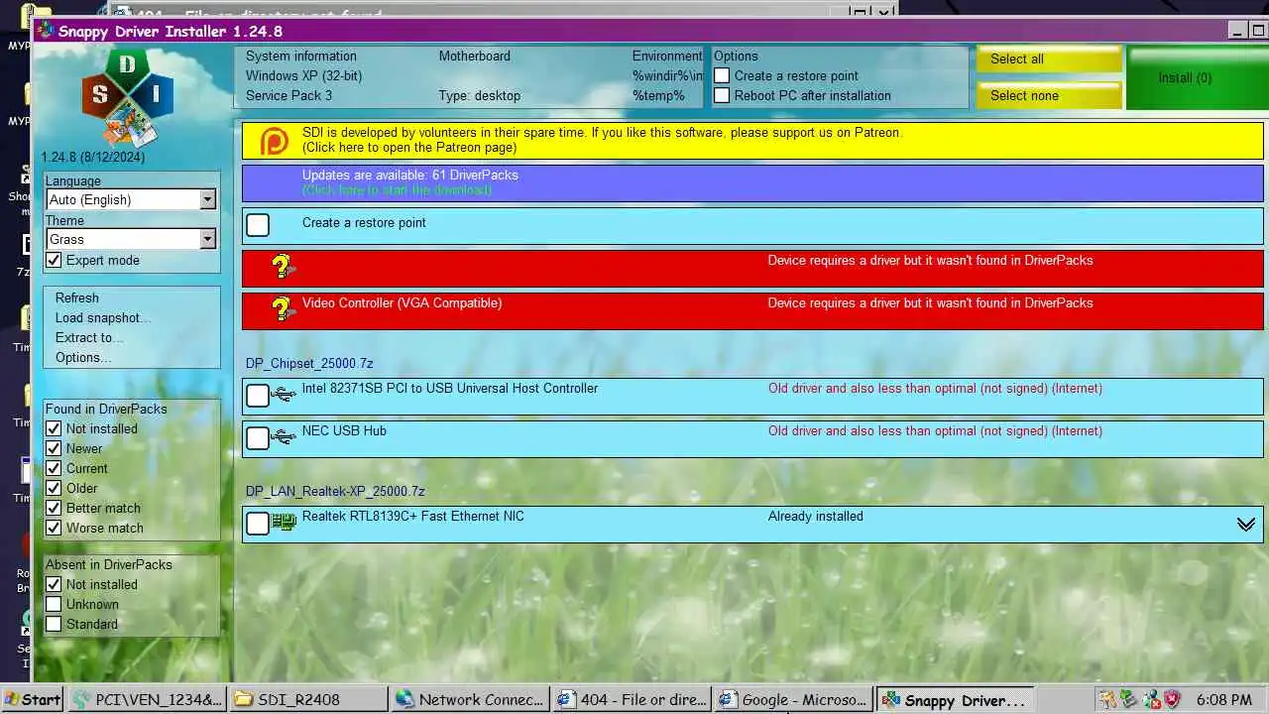The image size is (1269, 714).
Task: Click the Snappy Driver Installer title bar icon
Action: (45, 31)
